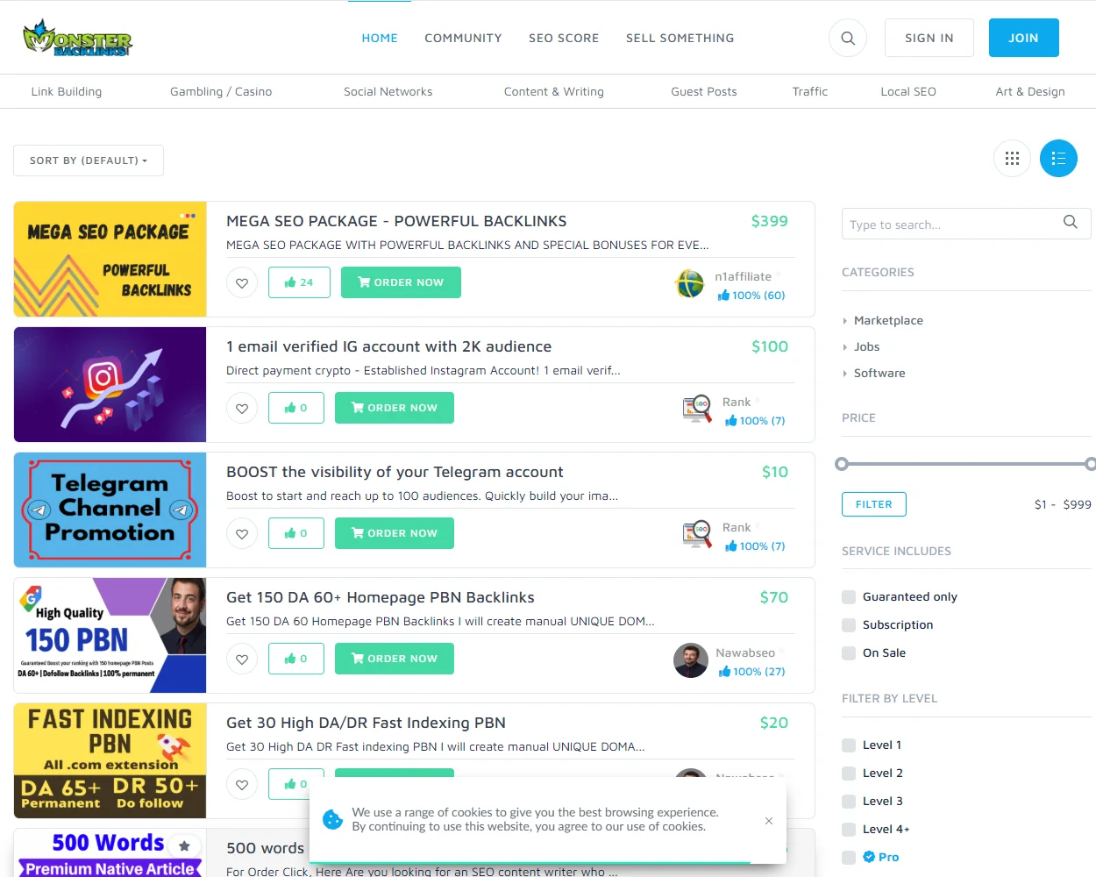Order the 150 DA 60+ Homepage PBN Backlinks gig
The width and height of the screenshot is (1096, 877).
point(394,659)
